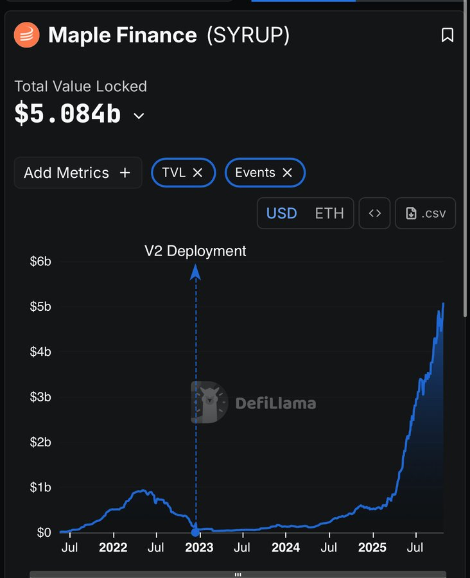Click the $3b y-axis label

pos(40,397)
